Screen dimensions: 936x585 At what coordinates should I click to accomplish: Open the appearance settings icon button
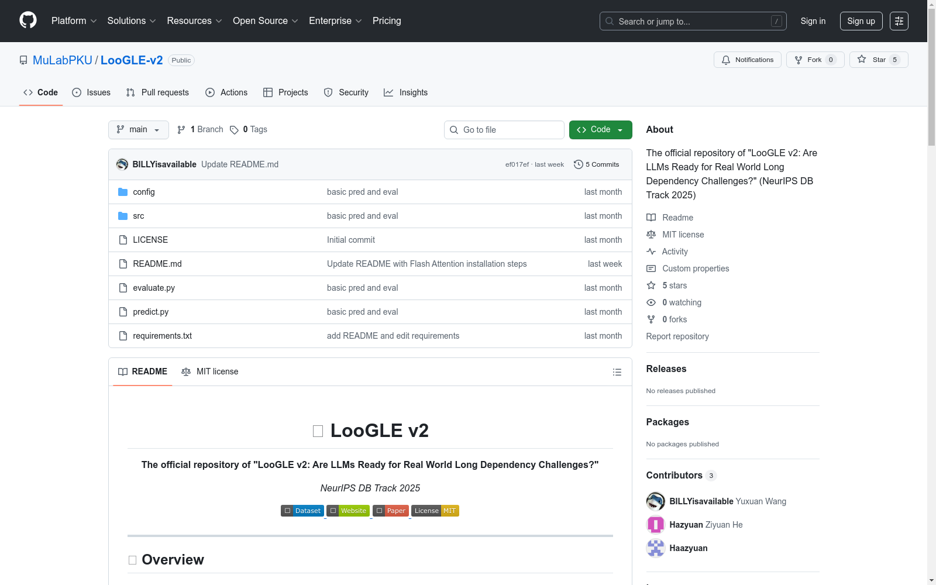(899, 21)
